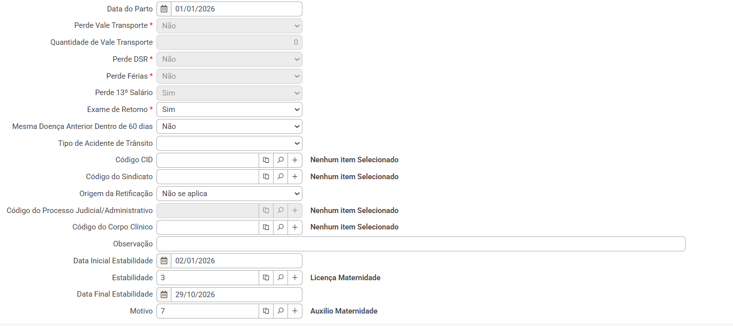This screenshot has width=733, height=326.
Task: Click calendar icon for Data Inicial Estabilidade
Action: pyautogui.click(x=164, y=261)
